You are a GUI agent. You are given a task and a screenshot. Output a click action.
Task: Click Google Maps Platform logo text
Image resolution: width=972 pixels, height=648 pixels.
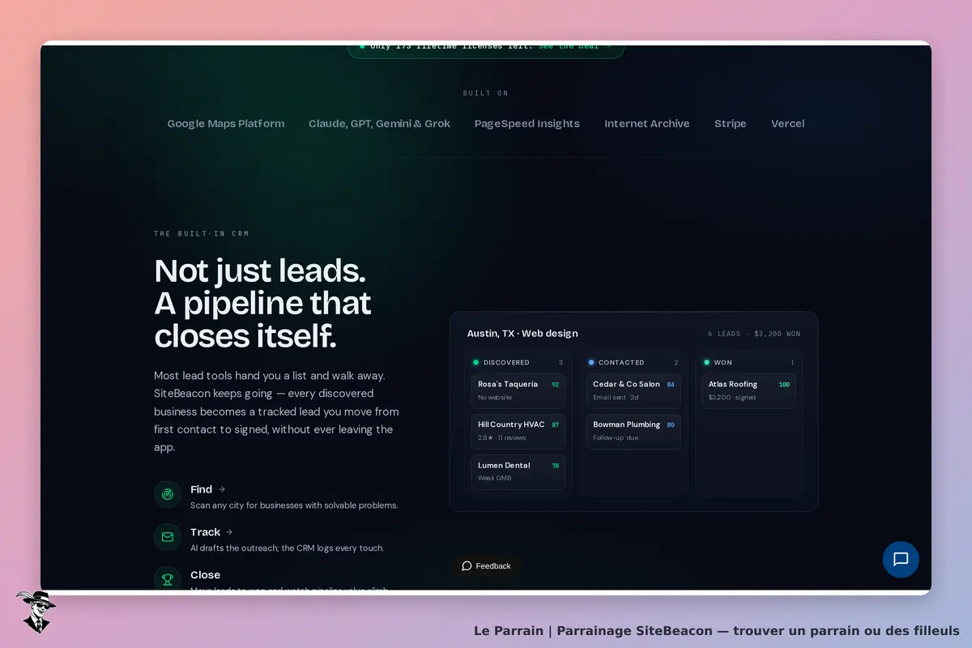(226, 124)
